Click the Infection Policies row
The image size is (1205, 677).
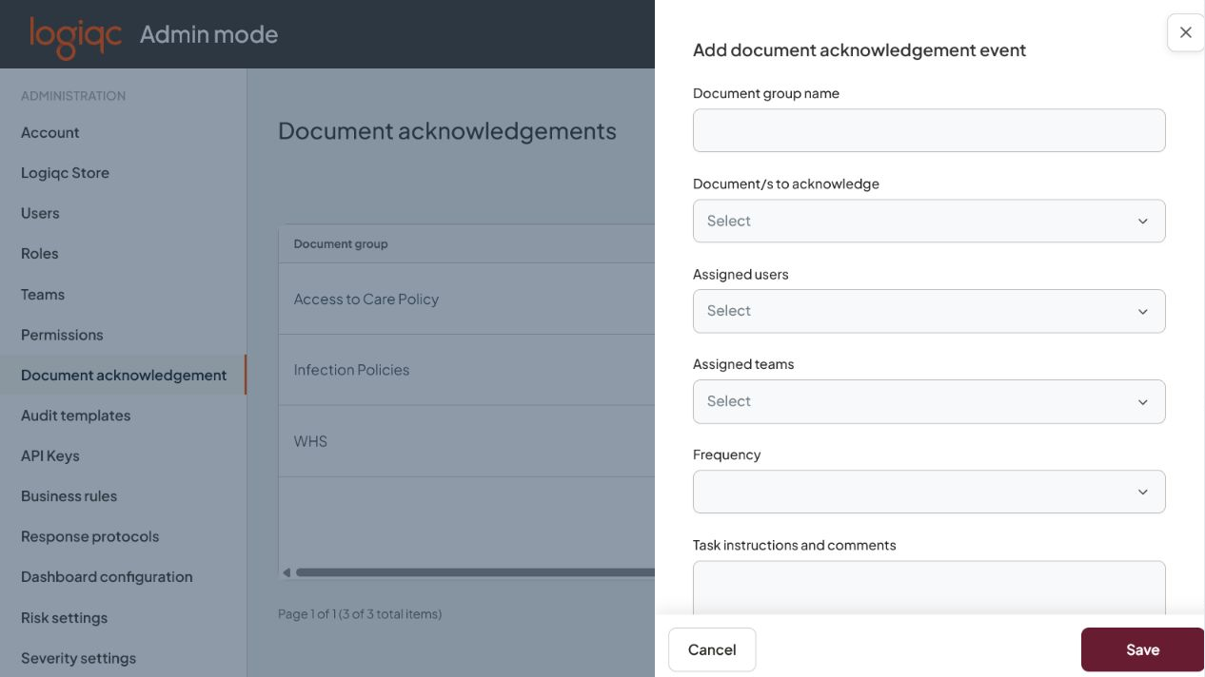point(466,370)
